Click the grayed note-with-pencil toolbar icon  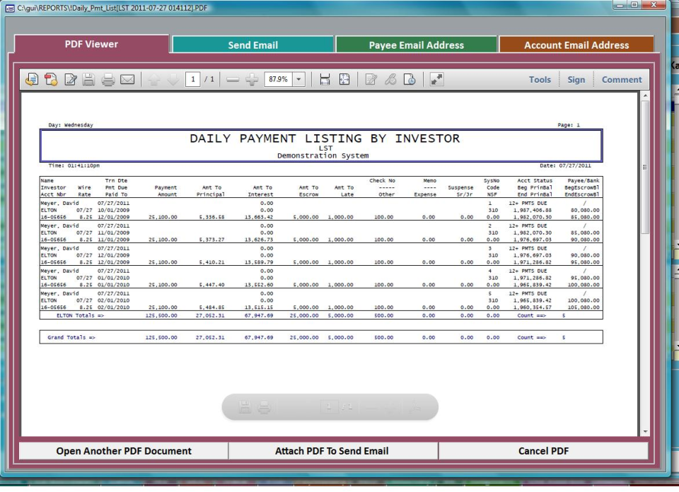pos(371,80)
